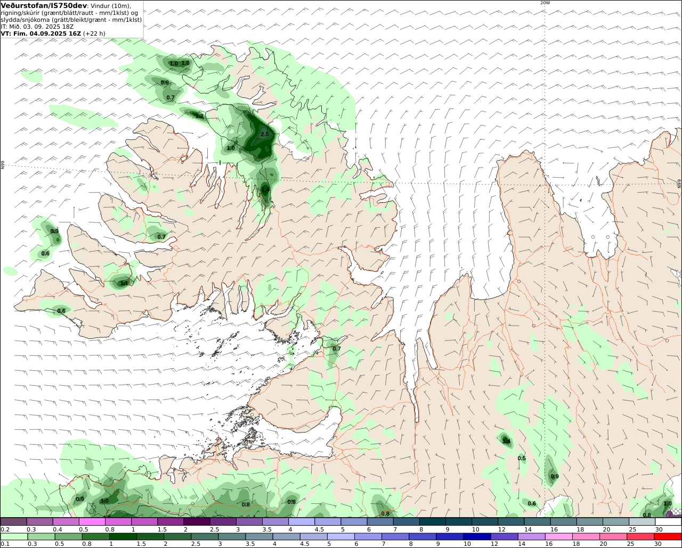Choose the purple 12 swatch in lower scale
This screenshot has height=548, width=682.
(505, 537)
